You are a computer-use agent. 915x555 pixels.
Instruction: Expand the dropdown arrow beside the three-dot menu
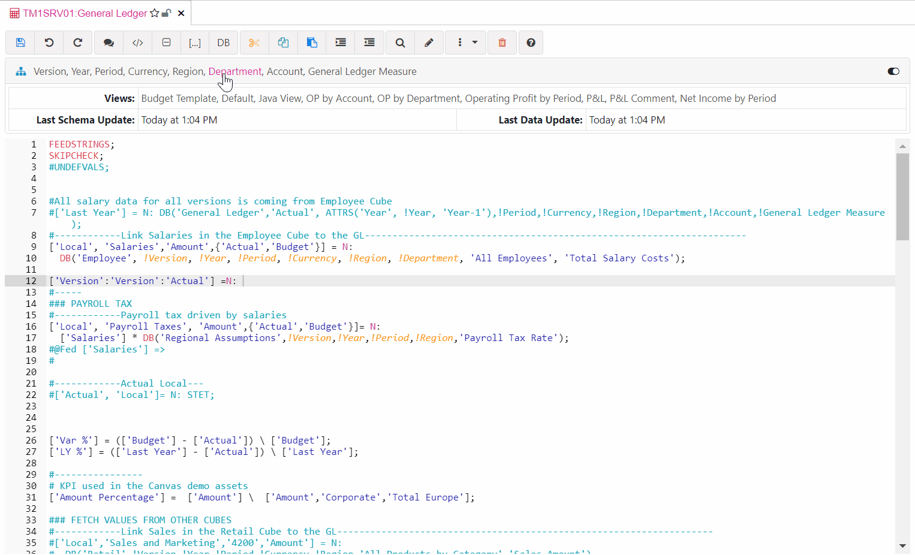[474, 43]
